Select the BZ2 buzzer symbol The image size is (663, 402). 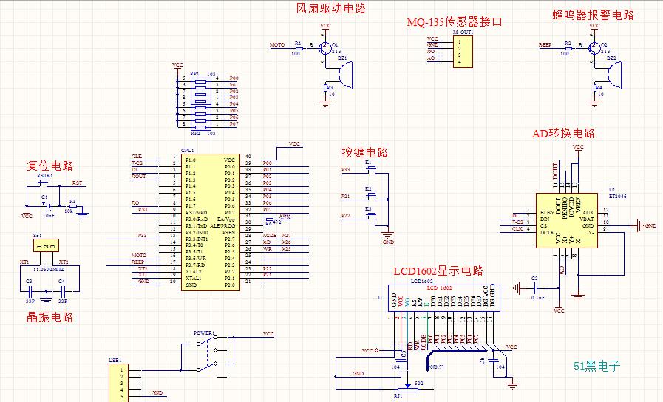614,75
